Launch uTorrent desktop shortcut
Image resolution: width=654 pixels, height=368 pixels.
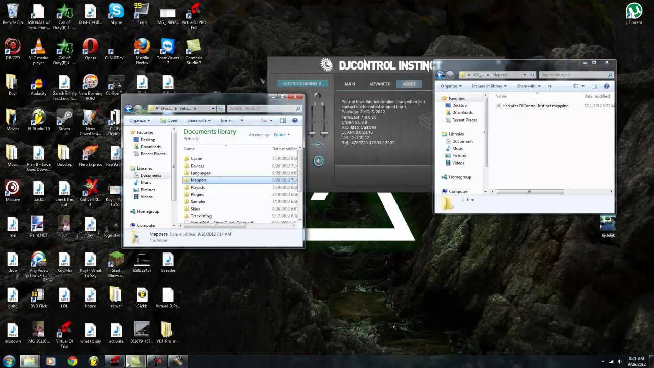(x=634, y=14)
